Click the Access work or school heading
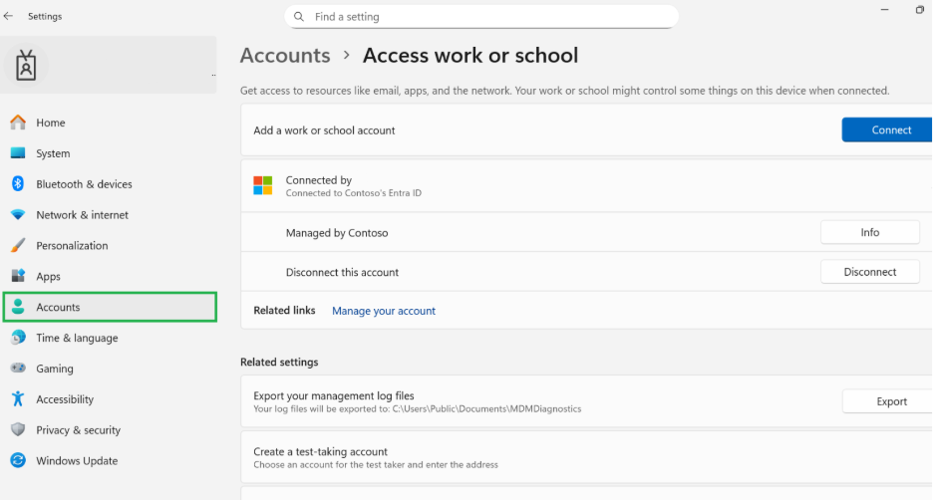The image size is (933, 500). point(470,56)
